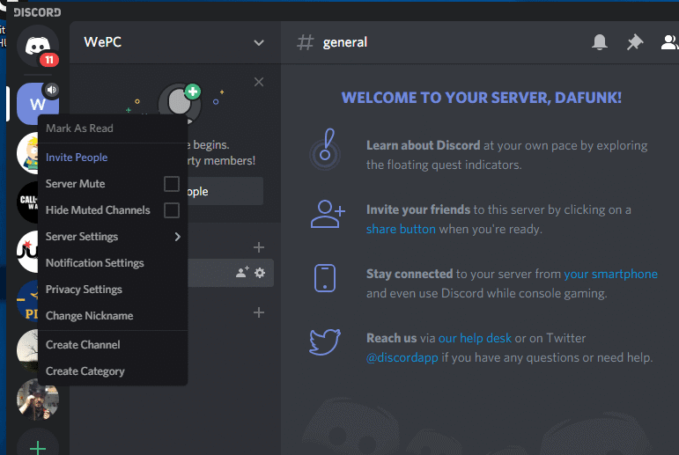
Task: Open the Call of Duty server icon
Action: pos(27,202)
